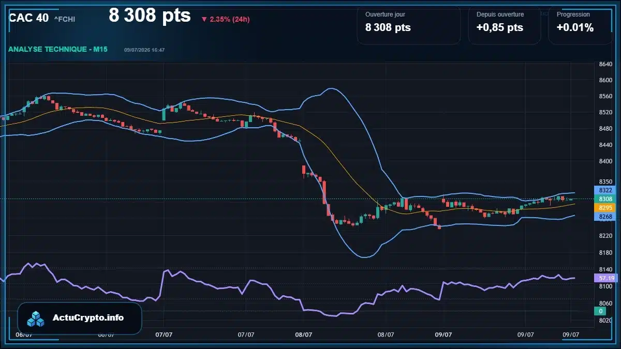Open the Ouverture jour card

pos(408,24)
